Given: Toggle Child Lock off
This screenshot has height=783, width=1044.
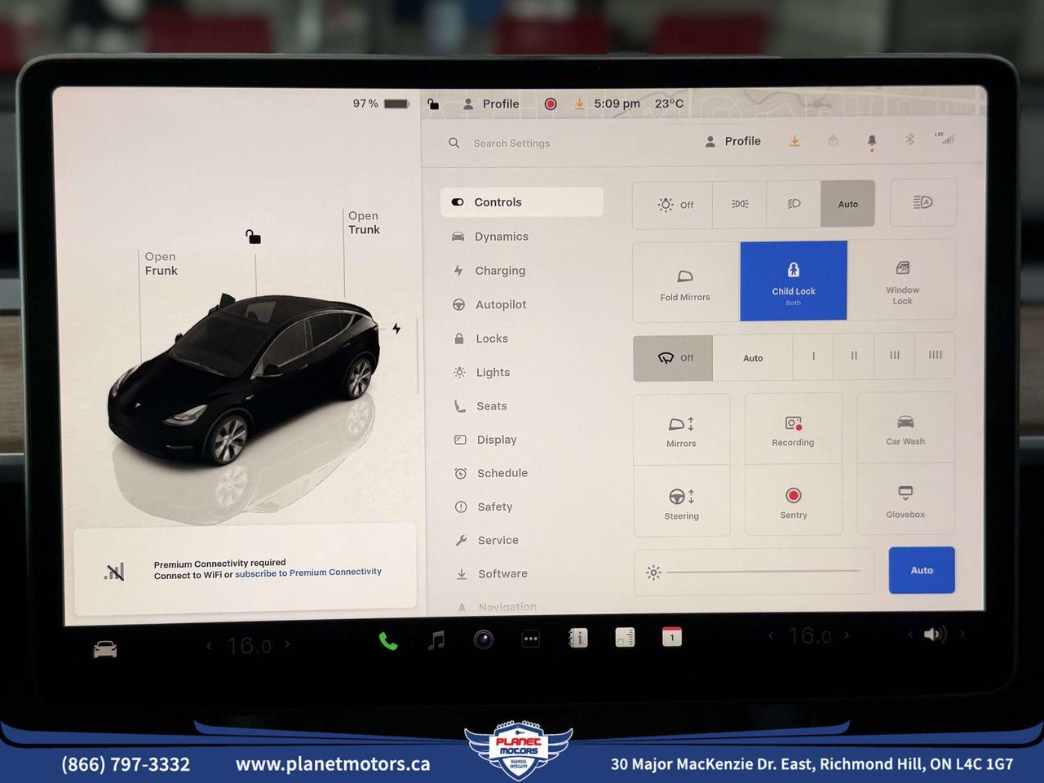Looking at the screenshot, I should click(793, 281).
